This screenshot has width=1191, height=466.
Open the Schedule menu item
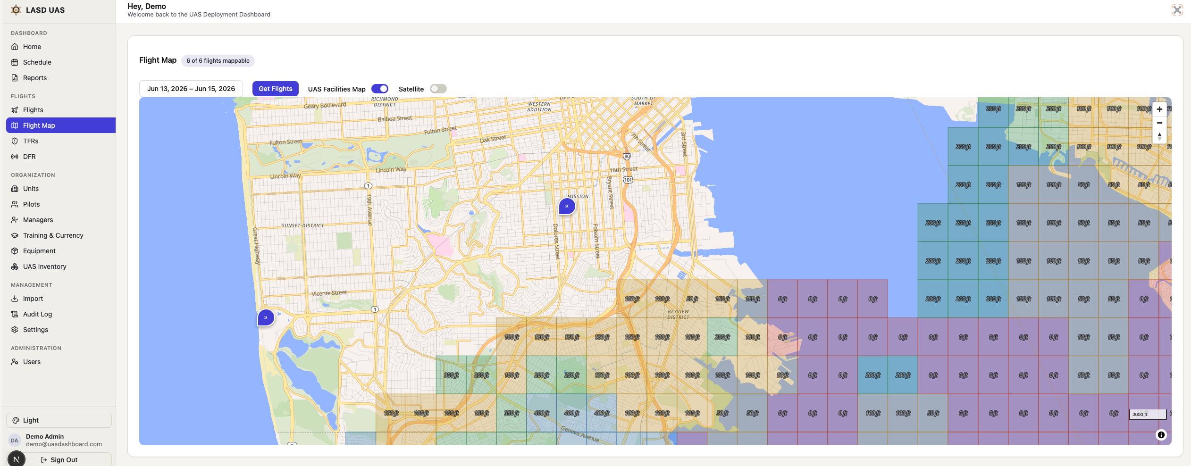point(61,62)
